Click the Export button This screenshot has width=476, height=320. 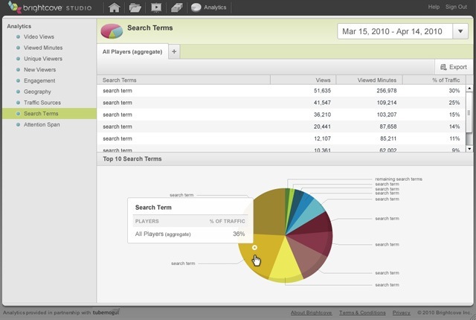[454, 67]
